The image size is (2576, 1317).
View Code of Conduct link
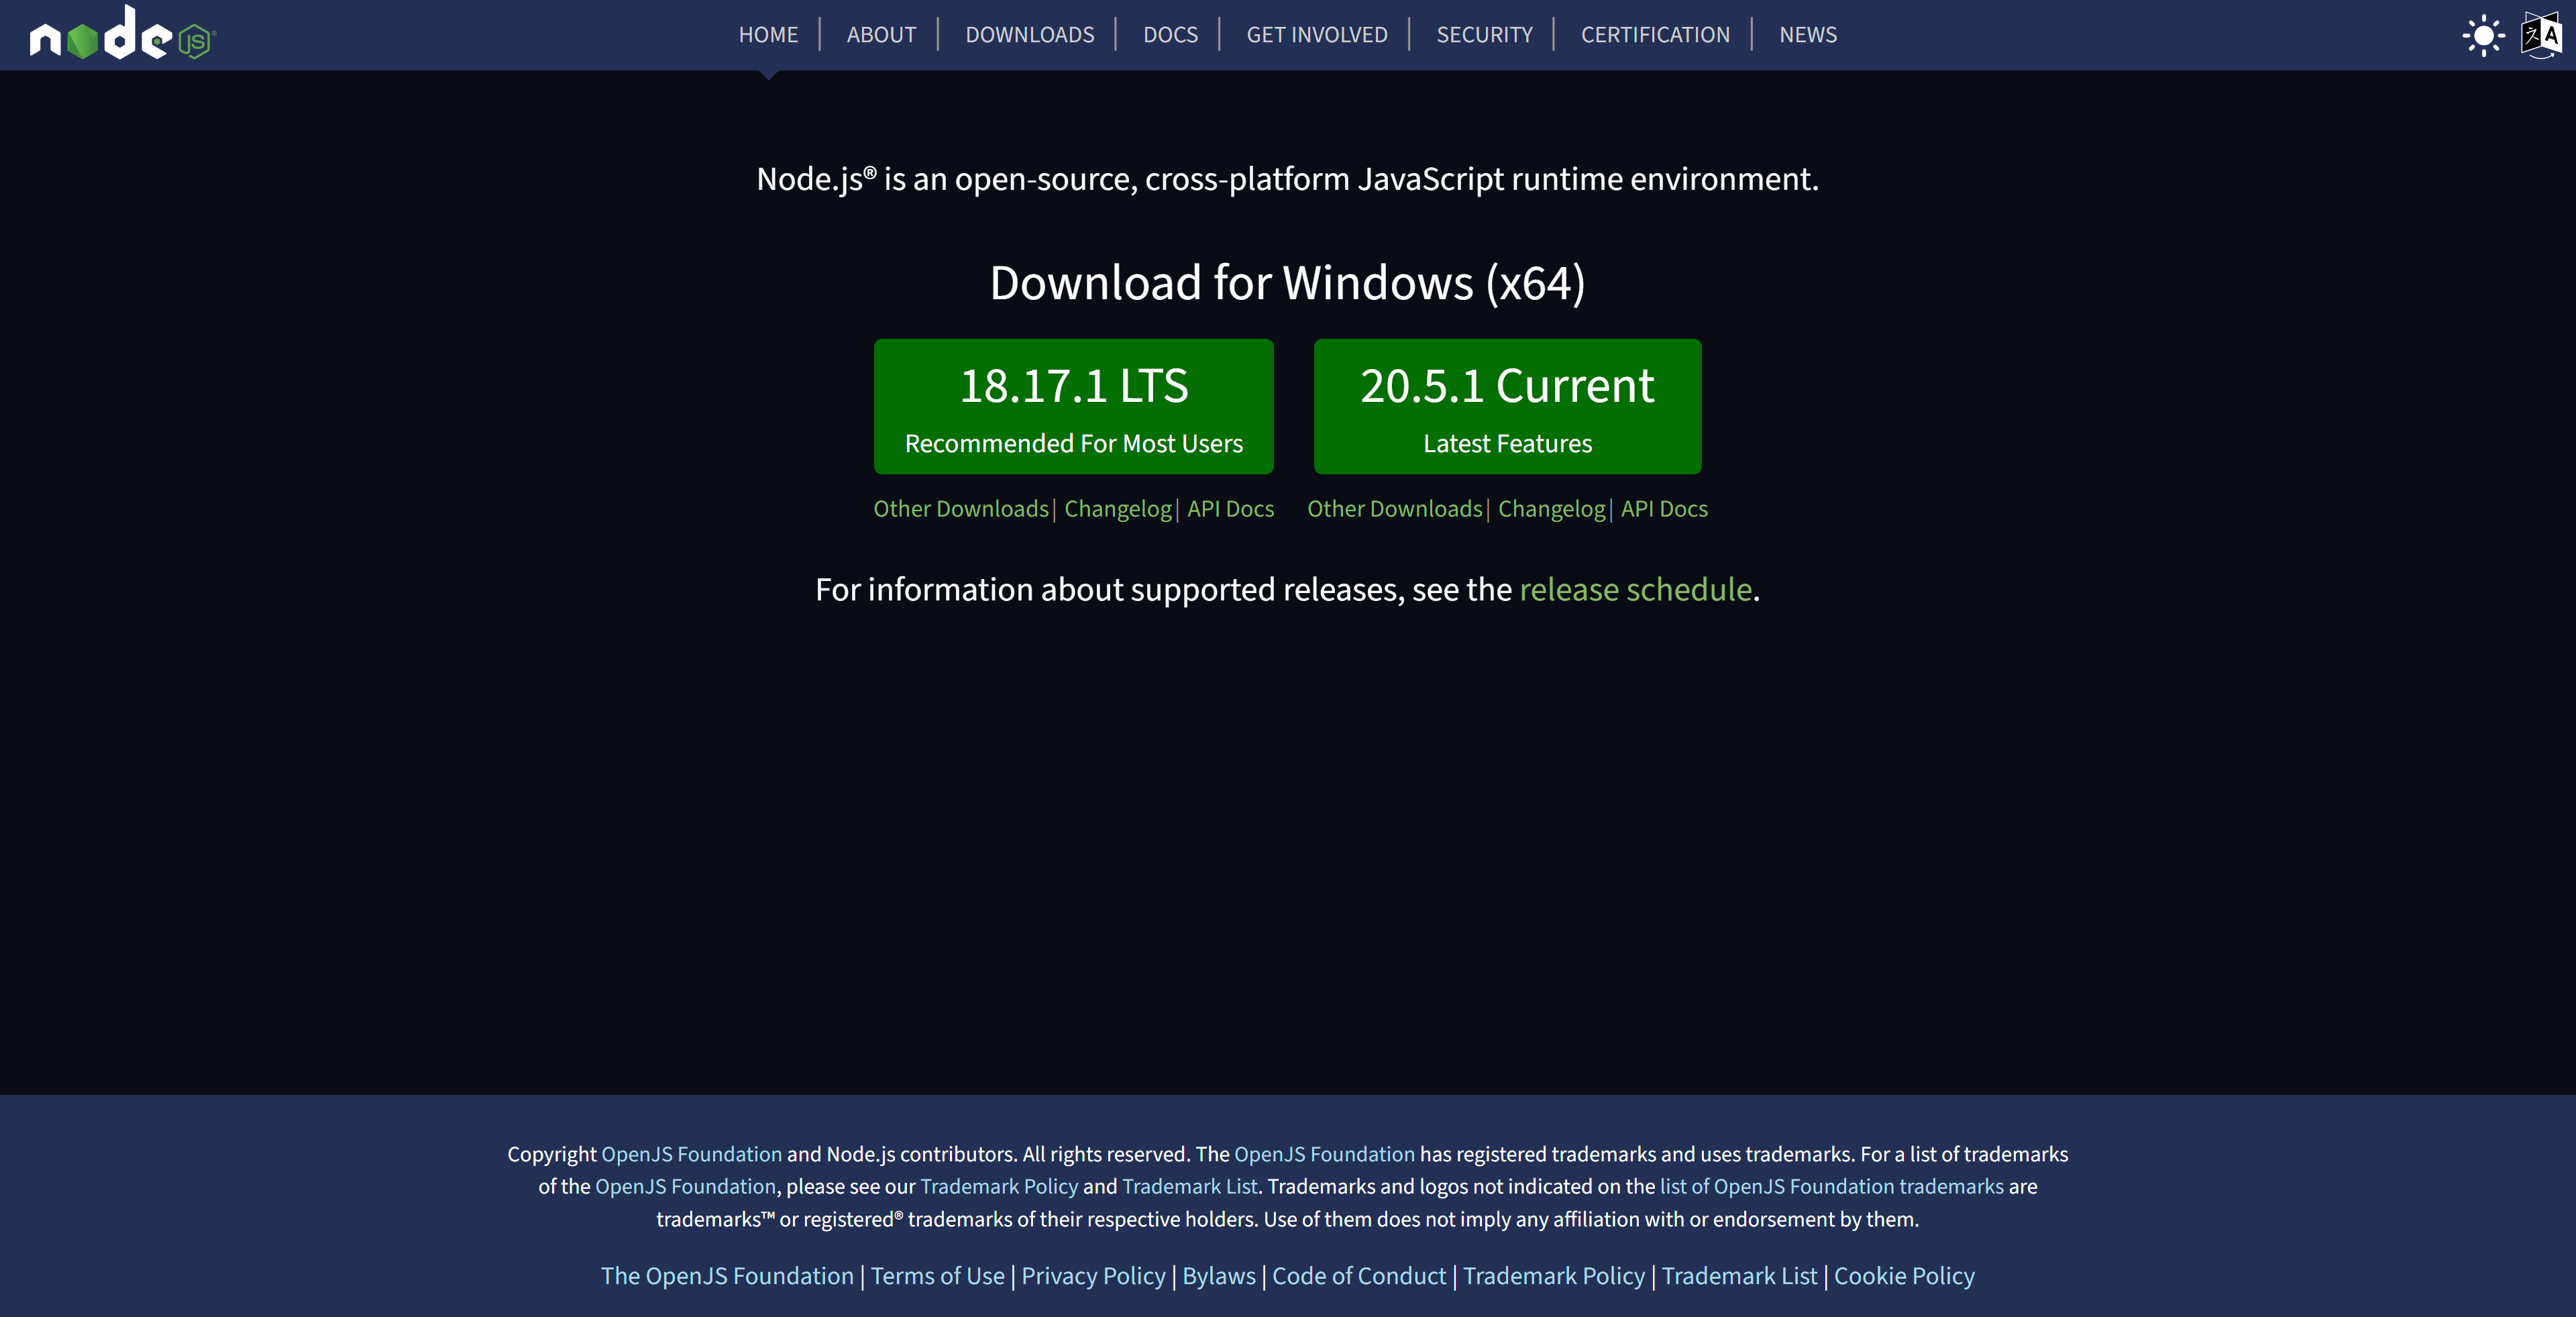point(1358,1276)
